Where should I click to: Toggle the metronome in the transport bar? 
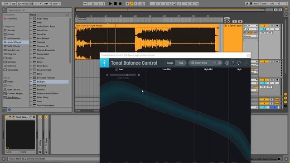coord(46,4)
